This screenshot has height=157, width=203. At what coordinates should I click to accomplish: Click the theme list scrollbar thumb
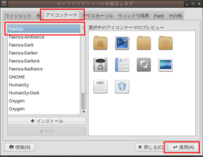click(84, 61)
